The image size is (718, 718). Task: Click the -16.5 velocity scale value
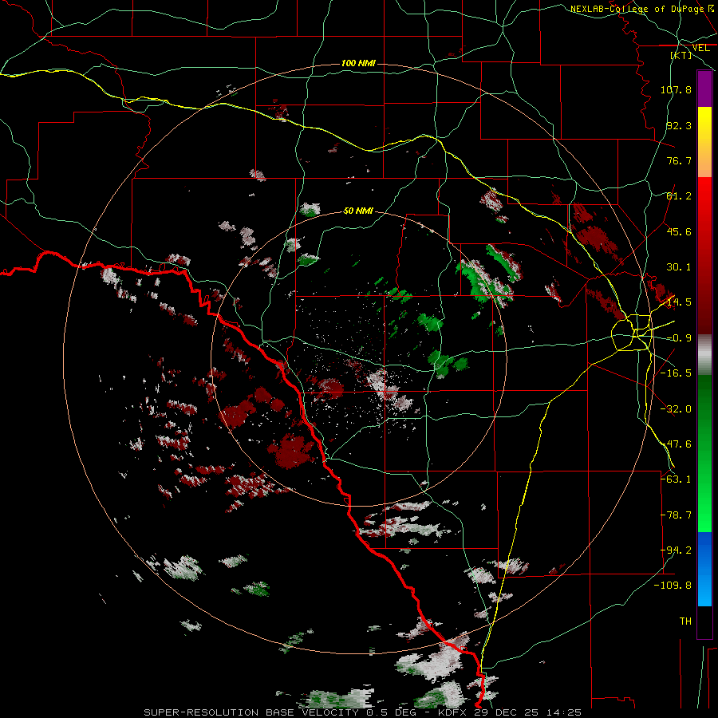point(676,373)
